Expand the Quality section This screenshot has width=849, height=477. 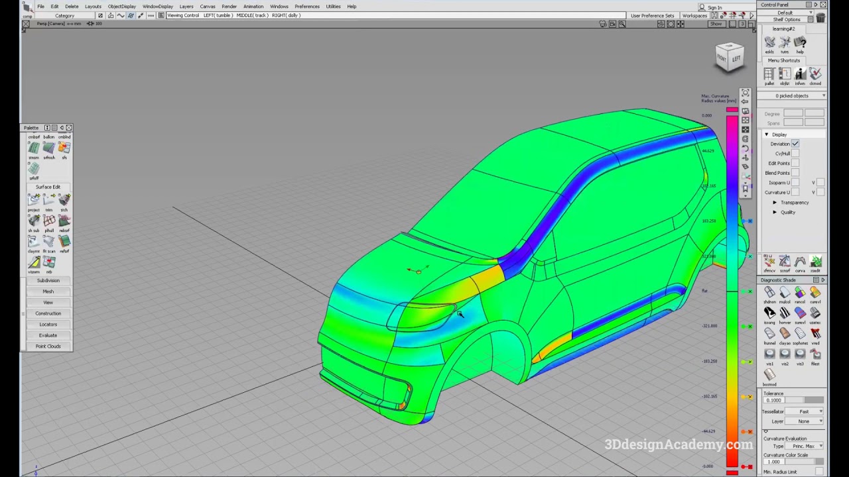tap(775, 212)
